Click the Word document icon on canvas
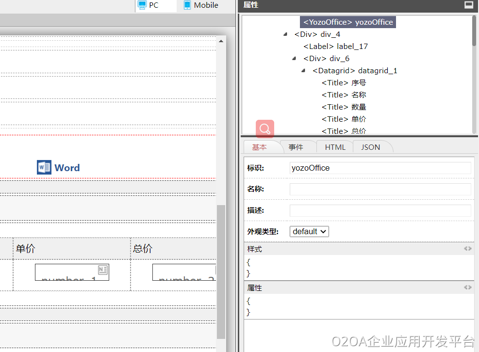This screenshot has height=352, width=479. (x=44, y=167)
